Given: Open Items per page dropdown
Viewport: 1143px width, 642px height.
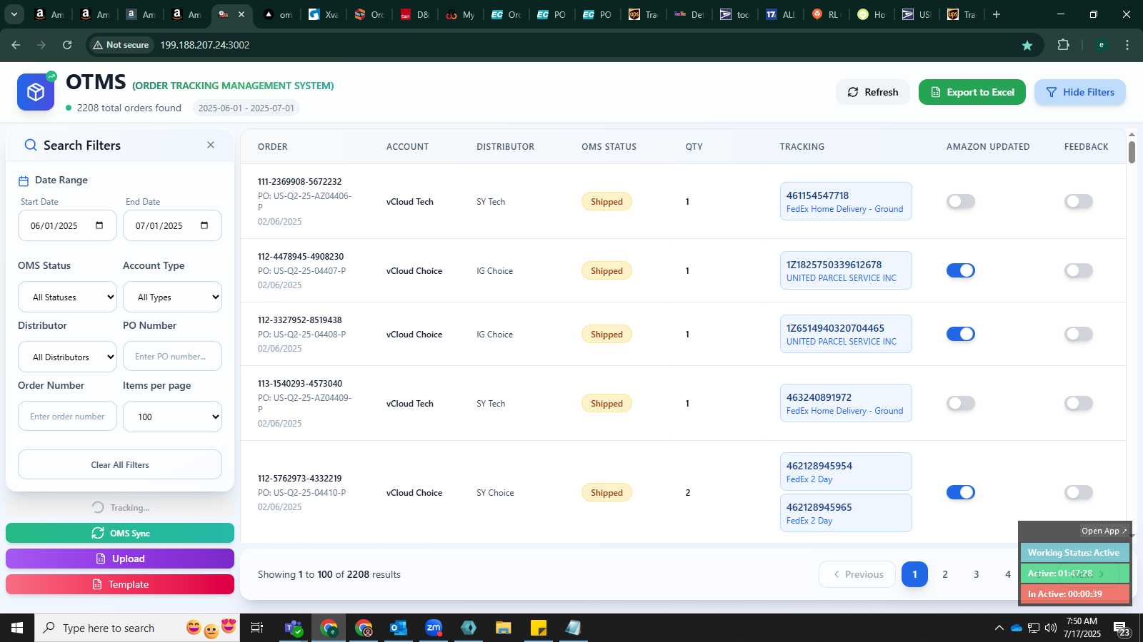Looking at the screenshot, I should point(172,417).
